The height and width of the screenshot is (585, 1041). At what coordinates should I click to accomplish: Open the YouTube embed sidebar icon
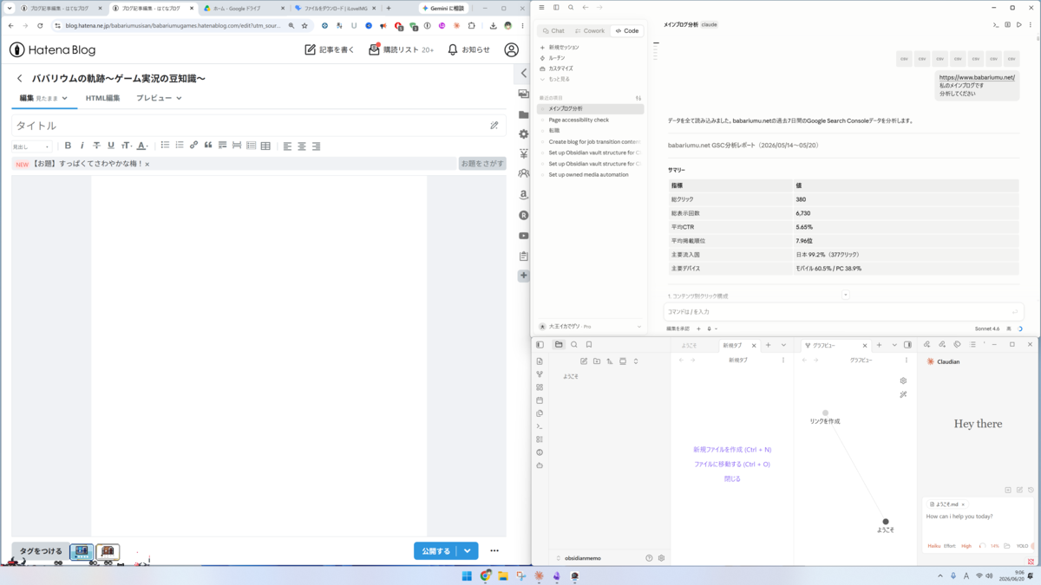tap(523, 236)
